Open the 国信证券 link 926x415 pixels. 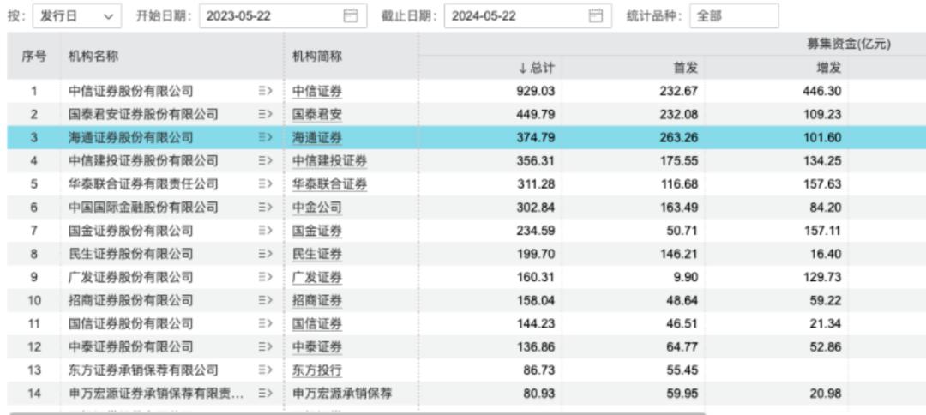[317, 324]
